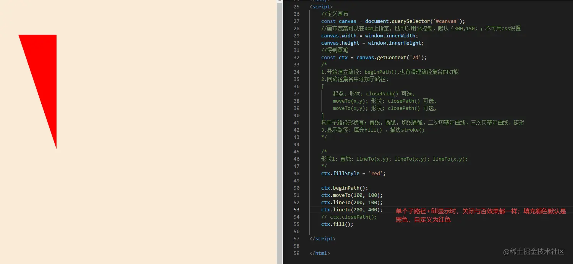Image resolution: width=573 pixels, height=264 pixels.
Task: Click the document.querySelector('#canvas') line
Action: pyautogui.click(x=393, y=21)
